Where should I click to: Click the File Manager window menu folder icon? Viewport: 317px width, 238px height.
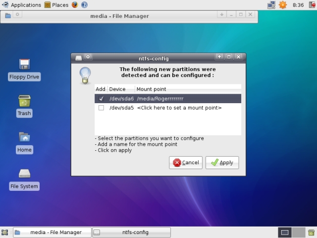pyautogui.click(x=8, y=15)
